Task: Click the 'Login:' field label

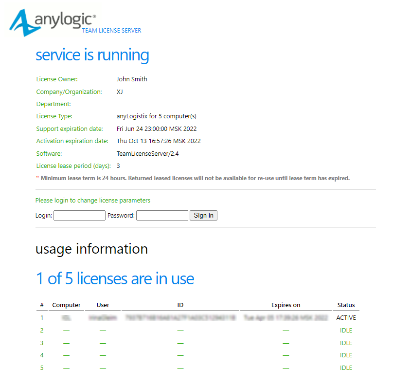Action: [44, 216]
